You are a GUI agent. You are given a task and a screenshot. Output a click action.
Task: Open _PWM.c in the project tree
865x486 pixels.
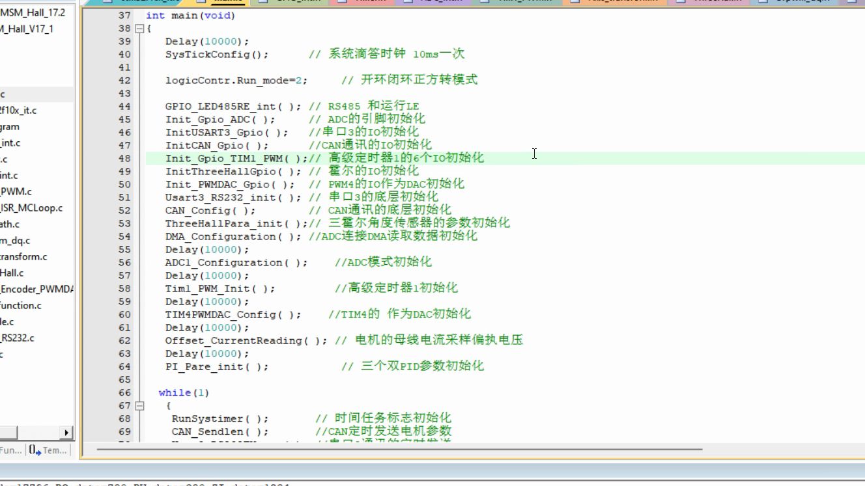coord(16,192)
